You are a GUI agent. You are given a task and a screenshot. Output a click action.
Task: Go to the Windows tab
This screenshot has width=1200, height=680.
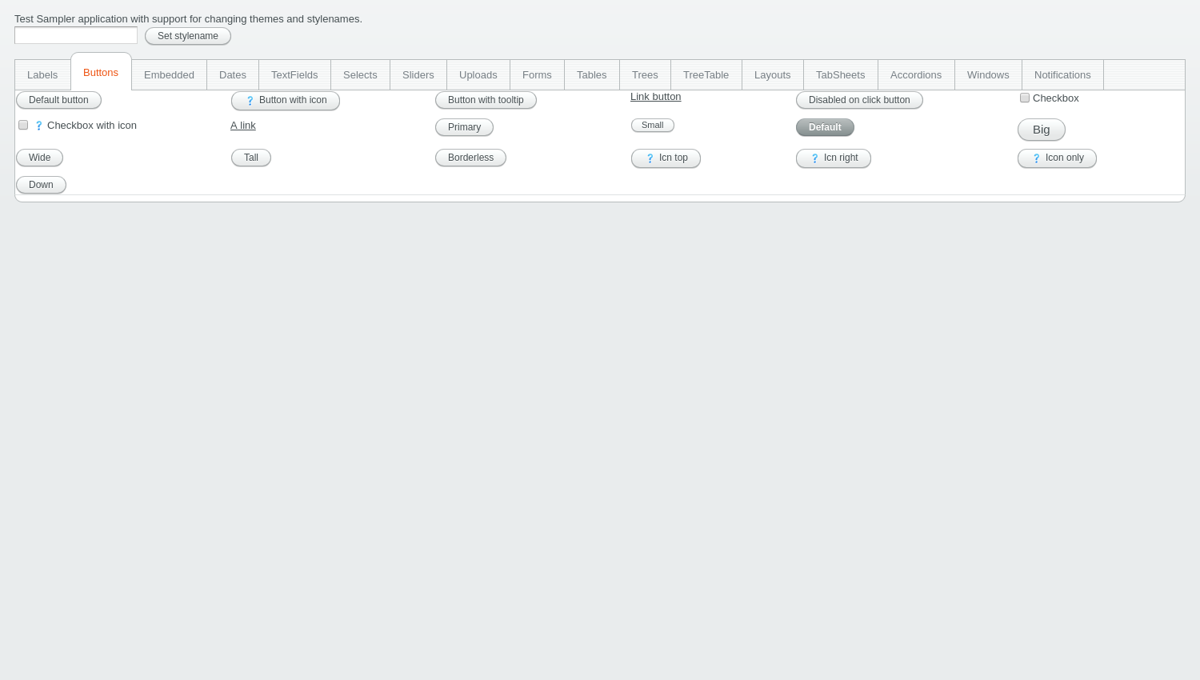pos(988,75)
